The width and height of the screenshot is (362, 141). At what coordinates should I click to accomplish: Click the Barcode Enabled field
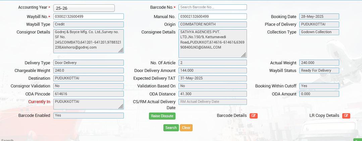coord(89,116)
